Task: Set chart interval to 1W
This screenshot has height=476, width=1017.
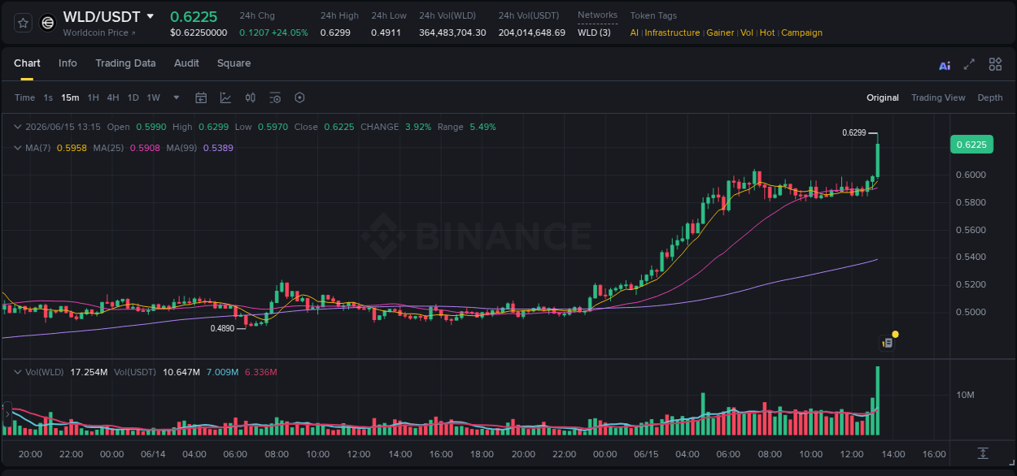Action: 153,97
